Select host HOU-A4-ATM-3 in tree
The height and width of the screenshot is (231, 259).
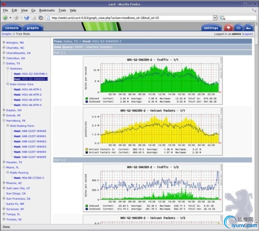(31, 100)
